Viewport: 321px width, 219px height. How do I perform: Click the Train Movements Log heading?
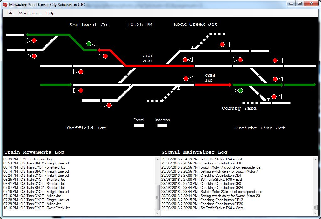34,152
